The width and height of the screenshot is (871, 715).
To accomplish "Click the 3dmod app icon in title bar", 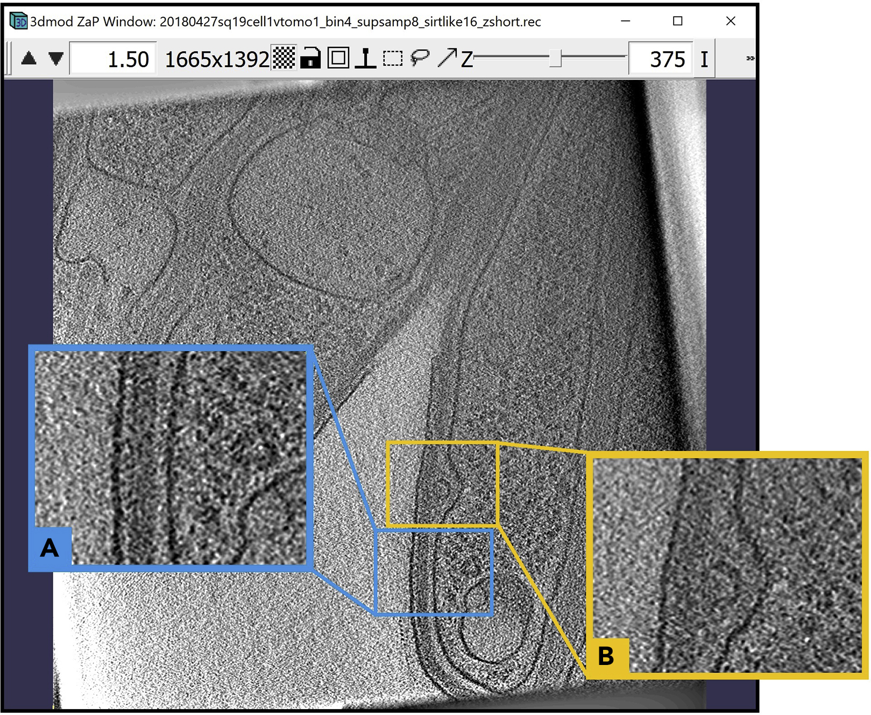I will [18, 22].
